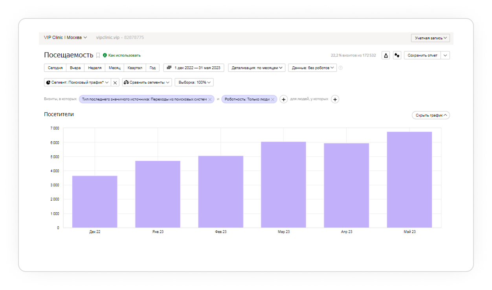Click the Посетители chart heading

(59, 114)
